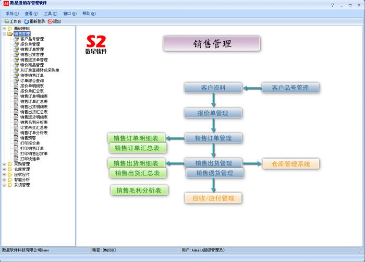Click the icon beside 结束销售订单
This screenshot has width=365, height=262.
click(x=16, y=76)
